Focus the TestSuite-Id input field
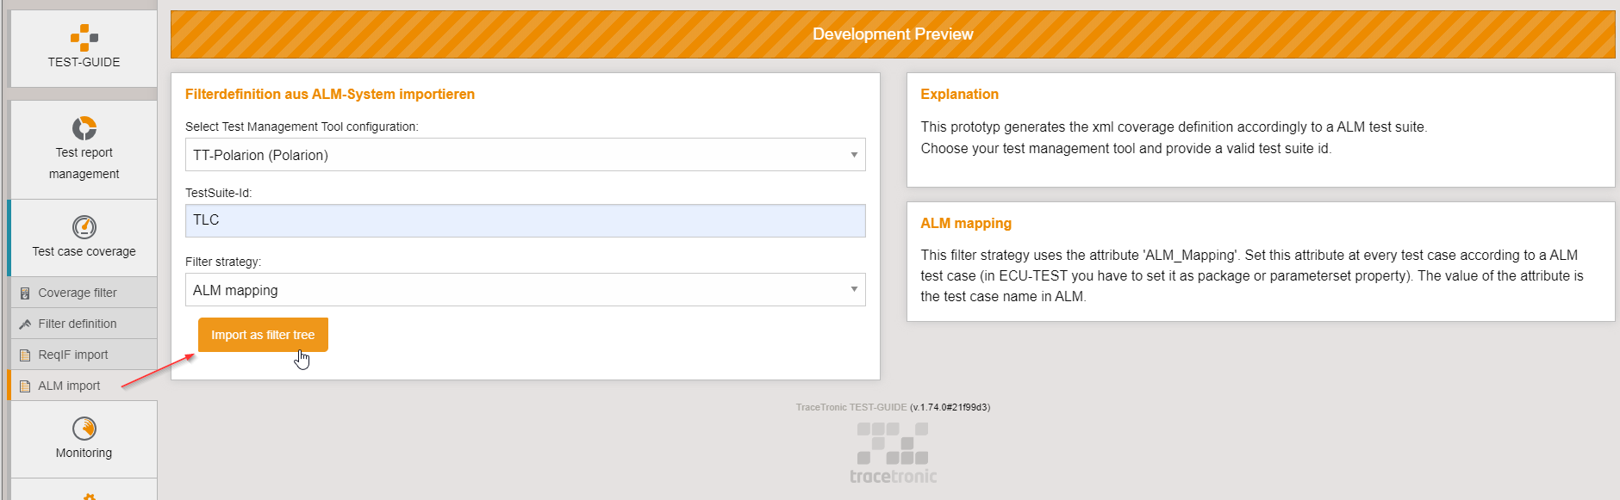 click(524, 221)
